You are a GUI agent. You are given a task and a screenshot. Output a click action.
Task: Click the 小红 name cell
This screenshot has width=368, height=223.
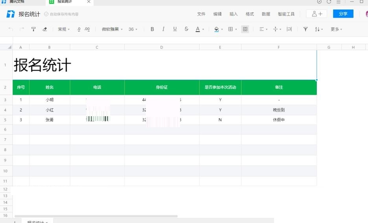[50, 110]
